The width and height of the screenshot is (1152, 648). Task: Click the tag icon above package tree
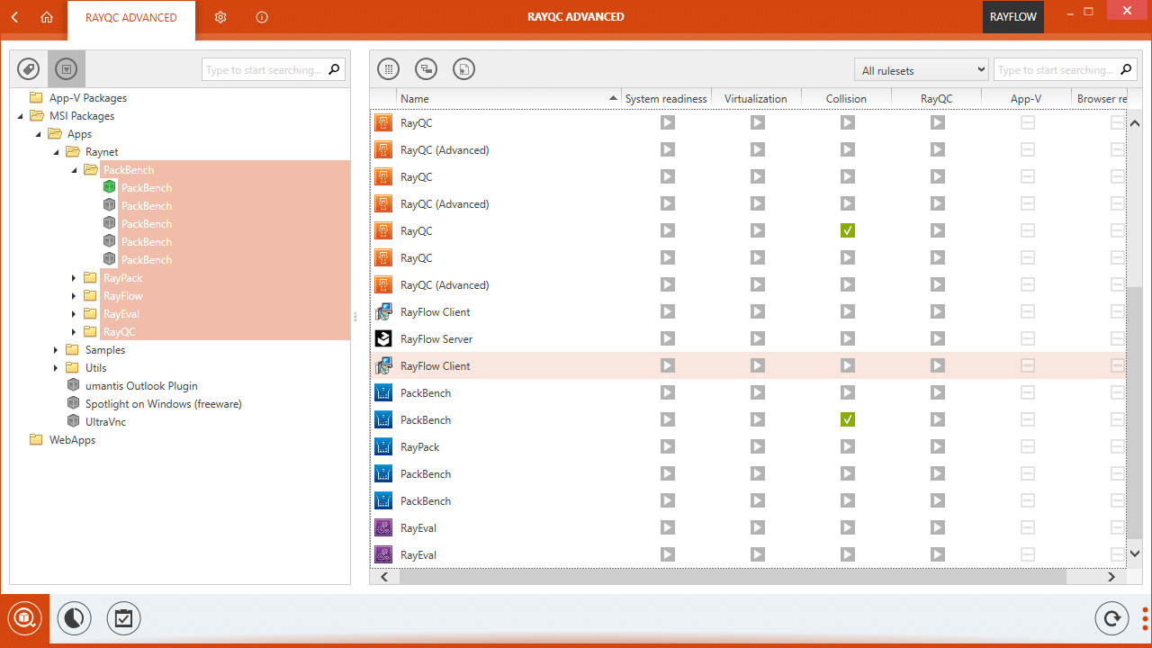[29, 69]
